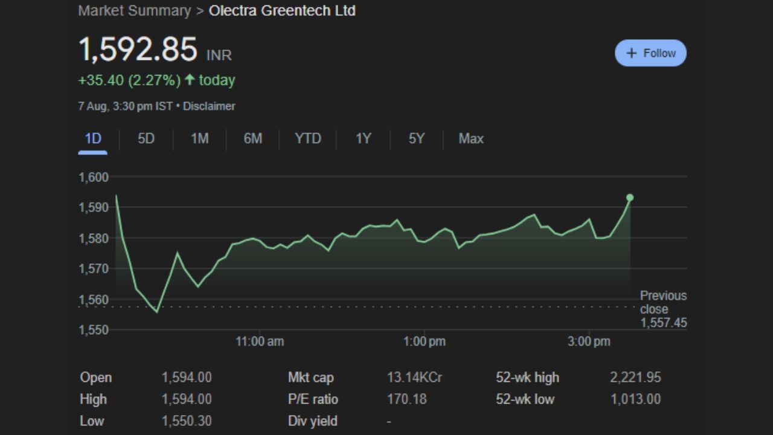Image resolution: width=773 pixels, height=435 pixels.
Task: Click the current price 1,592.85
Action: tap(138, 50)
